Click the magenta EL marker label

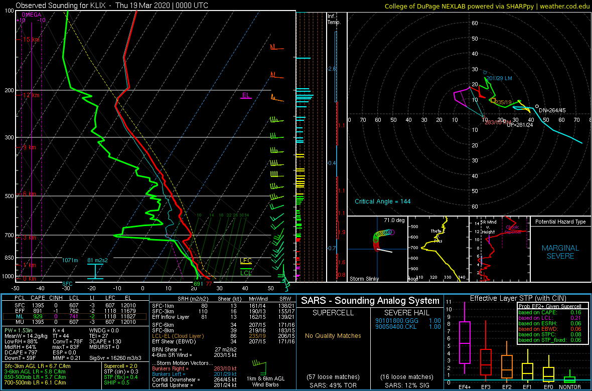tap(246, 95)
